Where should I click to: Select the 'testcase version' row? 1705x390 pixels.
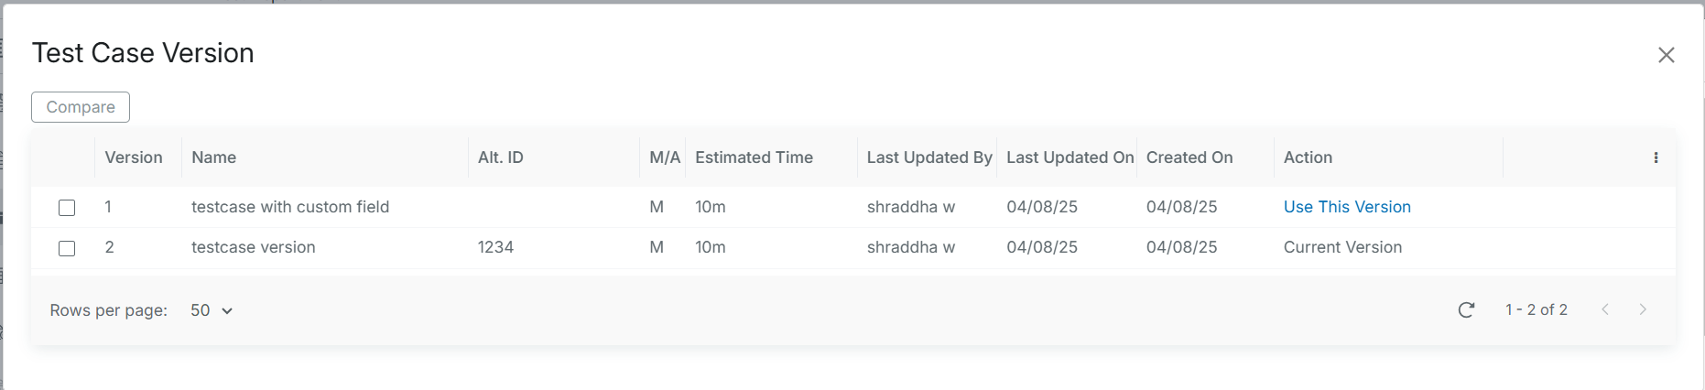tap(254, 247)
